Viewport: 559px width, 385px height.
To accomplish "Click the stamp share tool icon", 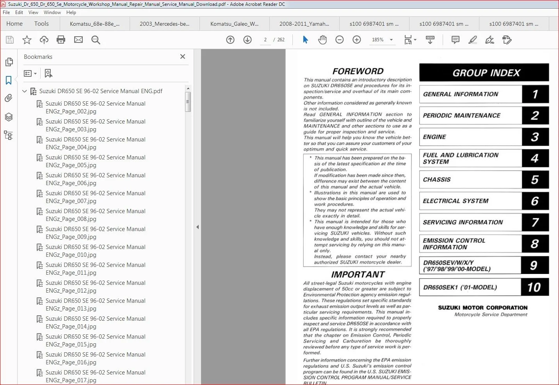I will 507,40.
